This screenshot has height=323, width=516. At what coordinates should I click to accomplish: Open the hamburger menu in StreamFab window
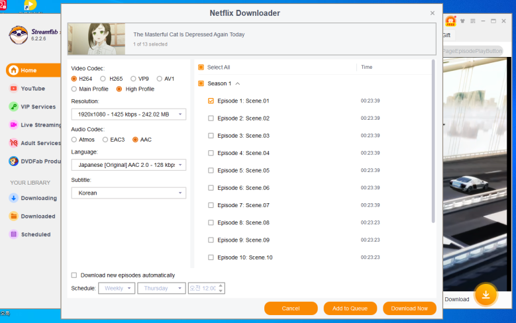pos(473,21)
